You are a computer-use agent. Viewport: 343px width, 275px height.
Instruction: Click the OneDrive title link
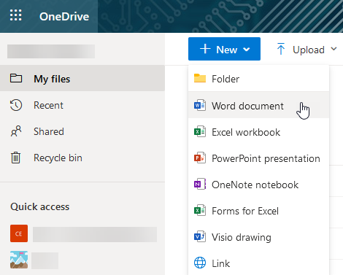[64, 17]
